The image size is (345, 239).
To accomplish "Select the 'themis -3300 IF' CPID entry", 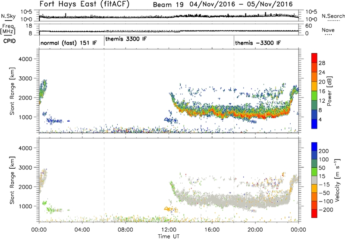I will point(258,43).
